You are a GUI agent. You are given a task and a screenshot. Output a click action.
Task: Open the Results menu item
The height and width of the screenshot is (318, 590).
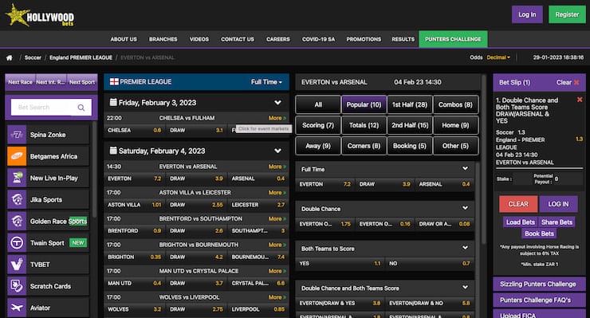(x=403, y=39)
